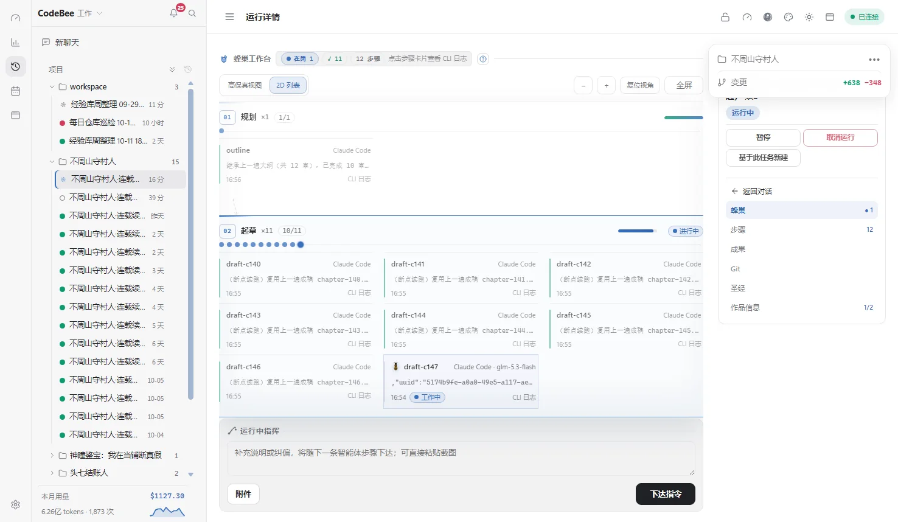Screen dimensions: 898x522
Task: Open the draft-c147 step card
Action: 461,381
